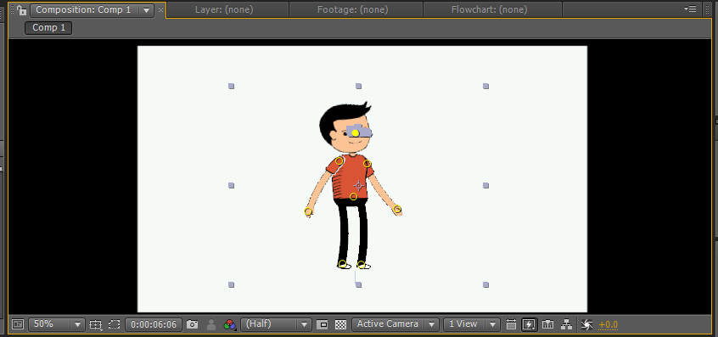Click the Reset Exposure aperture icon
The image size is (718, 337).
586,324
